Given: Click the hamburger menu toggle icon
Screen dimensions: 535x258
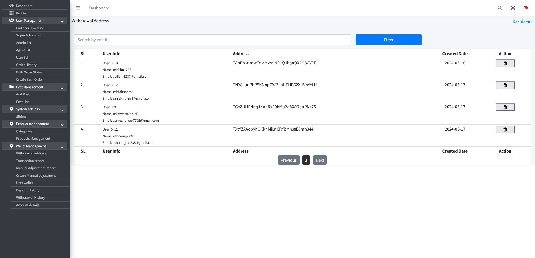Looking at the screenshot, I should [x=78, y=8].
